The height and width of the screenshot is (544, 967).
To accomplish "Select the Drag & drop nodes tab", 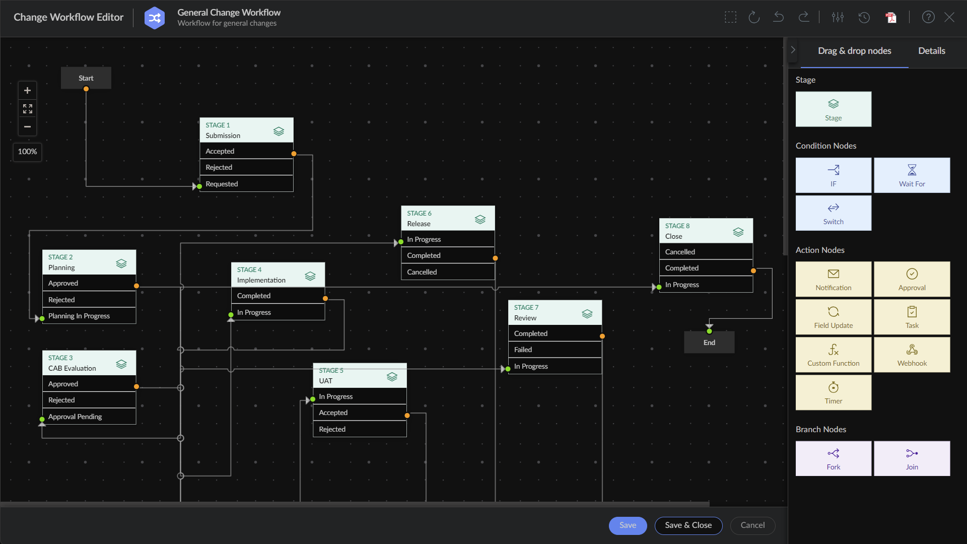I will tap(854, 51).
